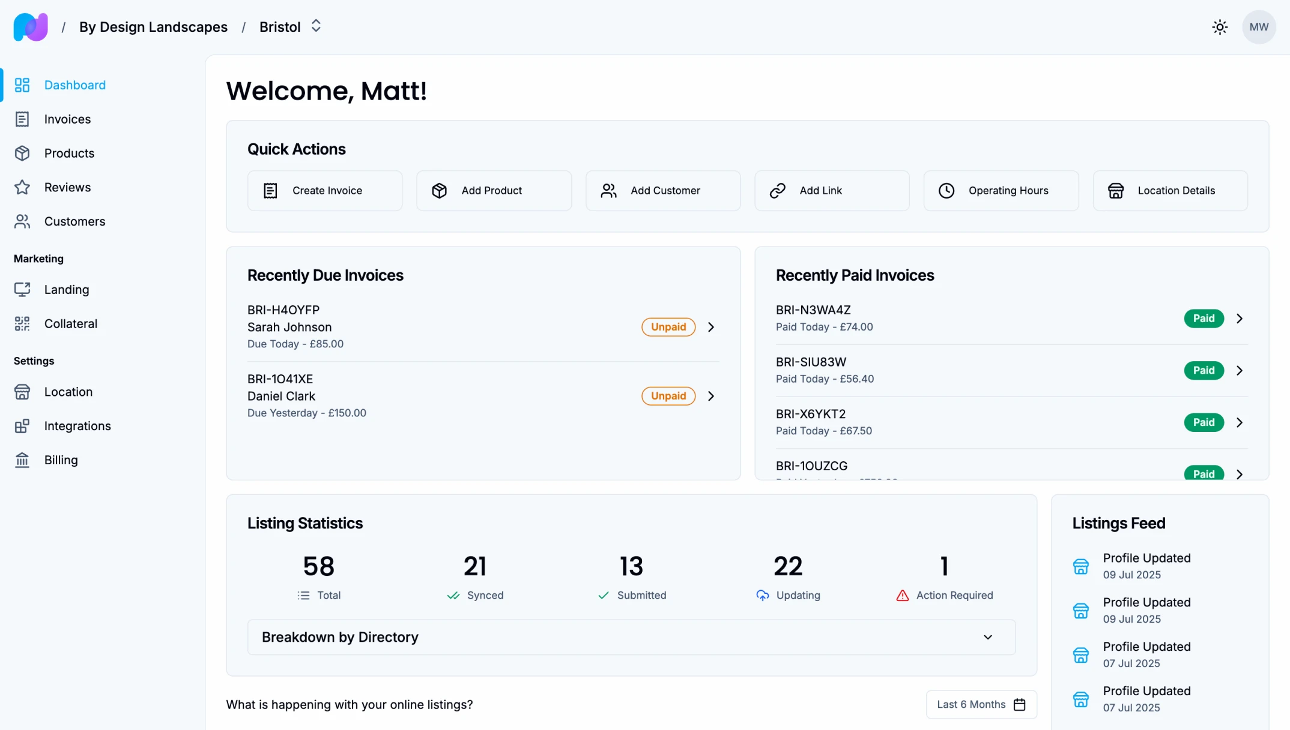Select the BRI-H4OYFP invoice number
The height and width of the screenshot is (730, 1290).
click(283, 310)
